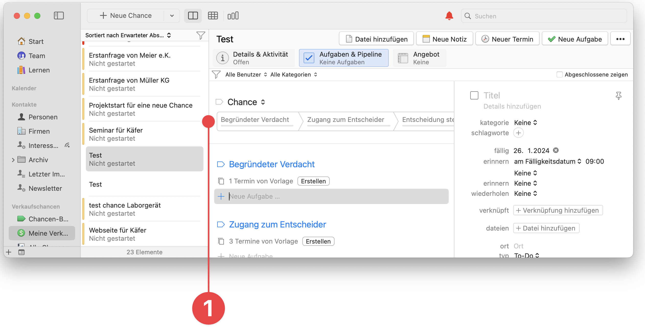Open calendar icon in bottom bar
Image resolution: width=645 pixels, height=330 pixels.
[x=21, y=252]
